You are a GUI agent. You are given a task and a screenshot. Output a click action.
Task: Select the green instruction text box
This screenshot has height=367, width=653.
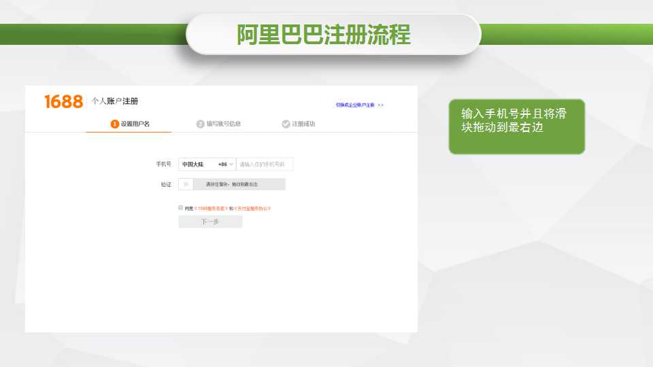point(516,126)
